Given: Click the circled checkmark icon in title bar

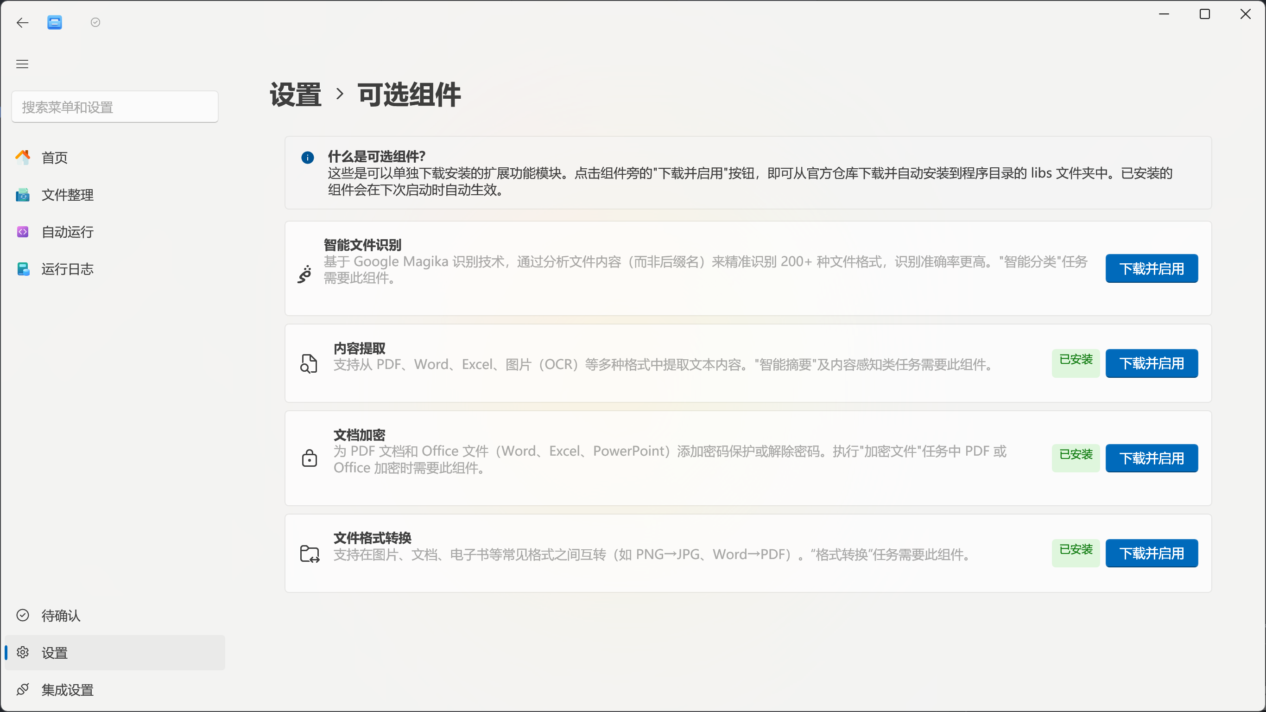Looking at the screenshot, I should coord(95,22).
